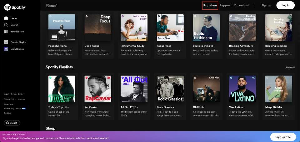300x142 pixels.
Task: Click the All Out 2010s title text
Action: (x=129, y=107)
